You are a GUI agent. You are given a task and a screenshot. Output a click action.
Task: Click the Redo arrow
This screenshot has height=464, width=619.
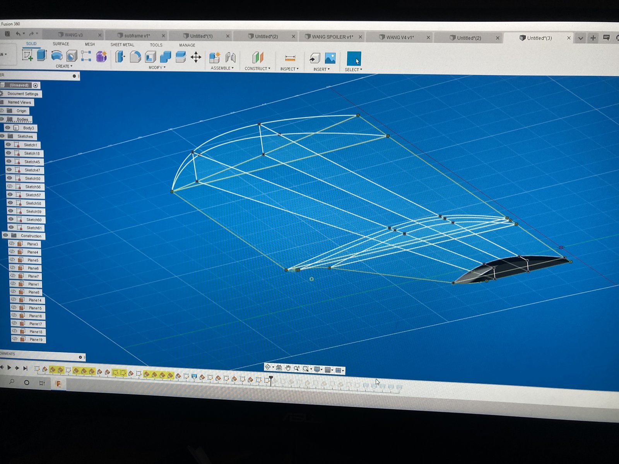pos(32,34)
